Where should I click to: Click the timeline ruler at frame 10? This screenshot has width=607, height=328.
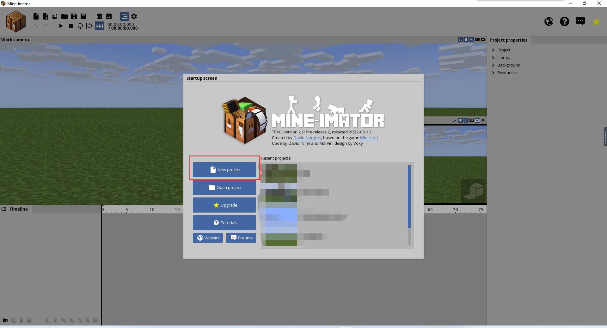[152, 210]
